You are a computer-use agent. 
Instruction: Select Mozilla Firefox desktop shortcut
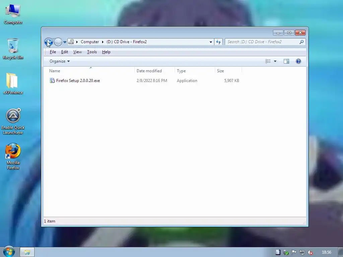(13, 157)
